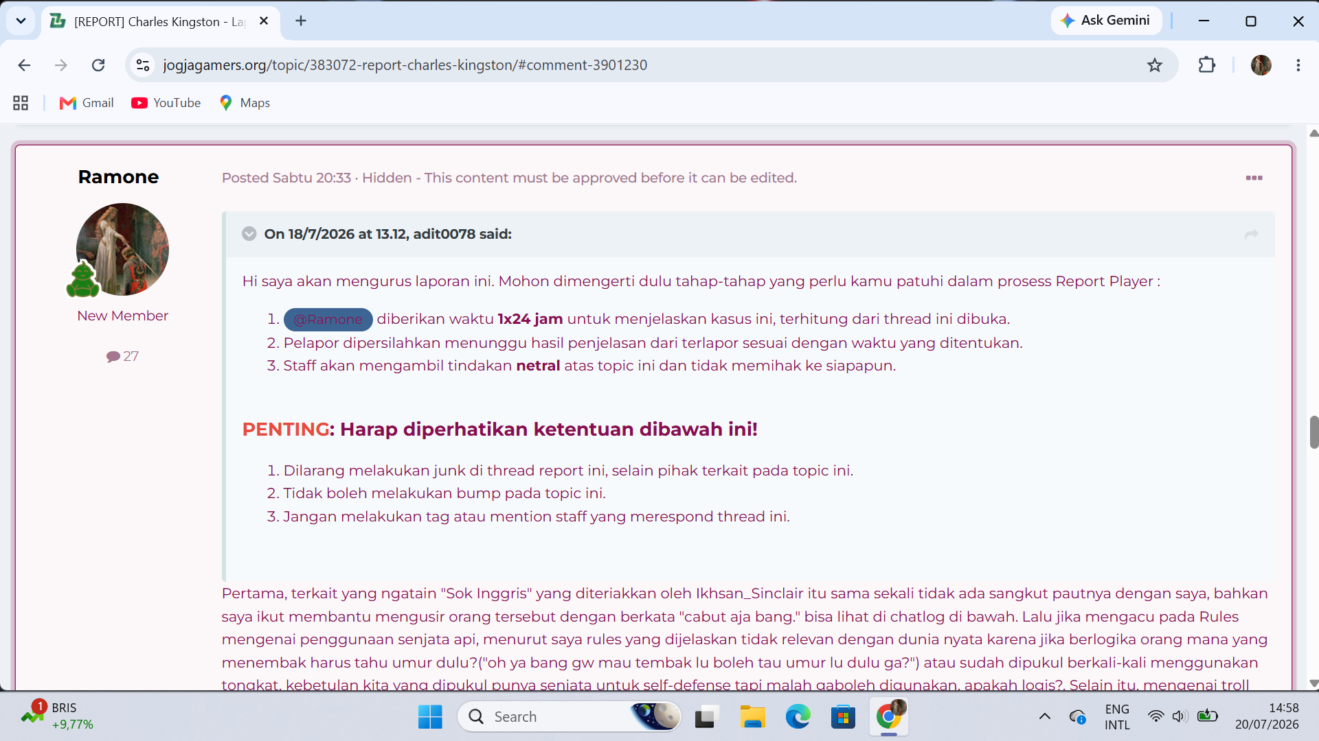
Task: Click the page vertical scrollbar thumb
Action: tap(1314, 432)
